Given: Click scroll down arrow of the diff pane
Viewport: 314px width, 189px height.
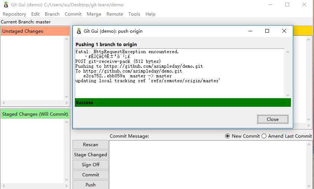Looking at the screenshot, I should (308, 119).
